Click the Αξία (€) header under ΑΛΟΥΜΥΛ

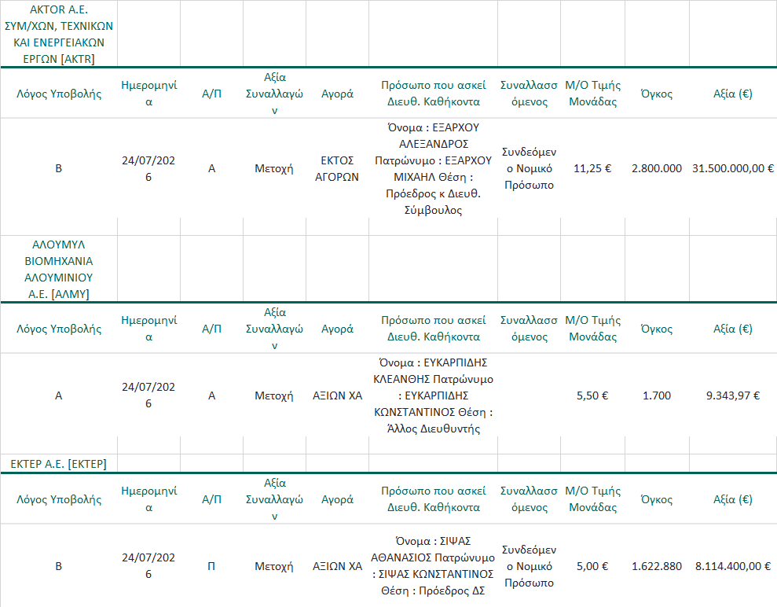coord(733,329)
